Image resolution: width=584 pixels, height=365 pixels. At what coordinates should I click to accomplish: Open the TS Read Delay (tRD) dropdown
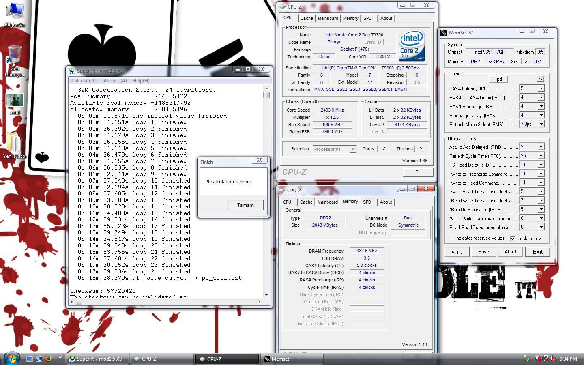[541, 165]
